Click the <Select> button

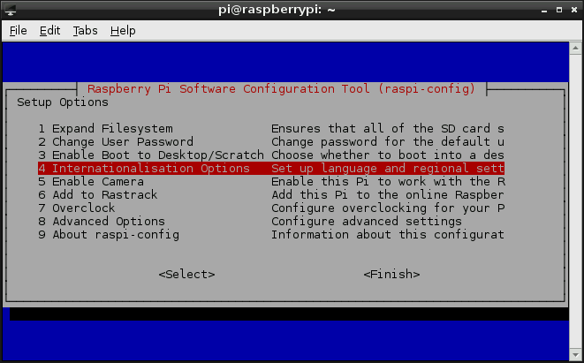pyautogui.click(x=187, y=275)
